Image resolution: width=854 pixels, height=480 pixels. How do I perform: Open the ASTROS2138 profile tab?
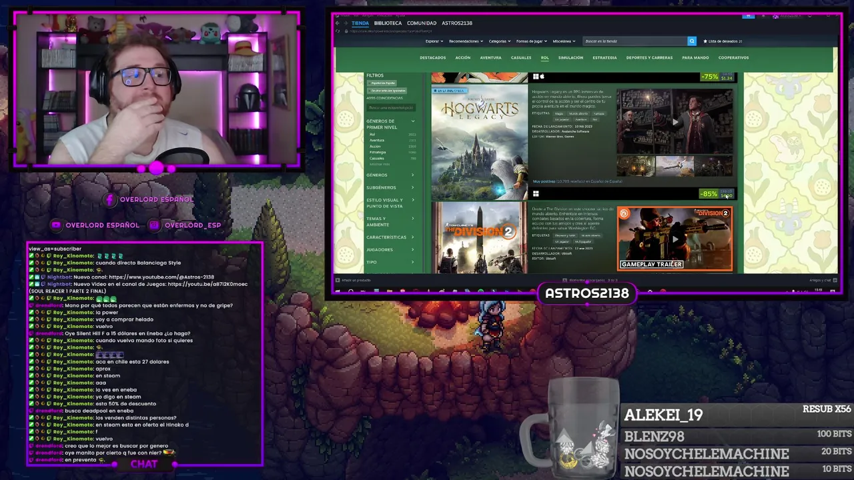pyautogui.click(x=457, y=23)
